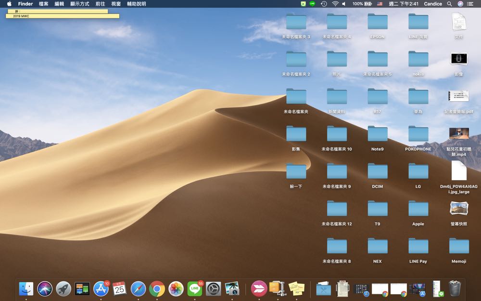The image size is (481, 301).
Task: Open the volume control in menu bar
Action: tap(344, 4)
